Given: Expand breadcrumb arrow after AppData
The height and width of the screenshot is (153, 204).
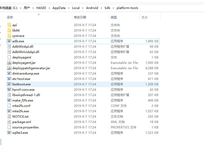Looking at the screenshot, I should coord(69,8).
